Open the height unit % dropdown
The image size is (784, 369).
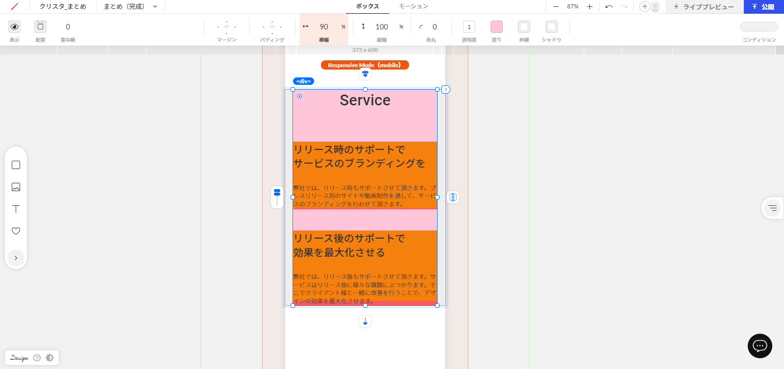401,26
